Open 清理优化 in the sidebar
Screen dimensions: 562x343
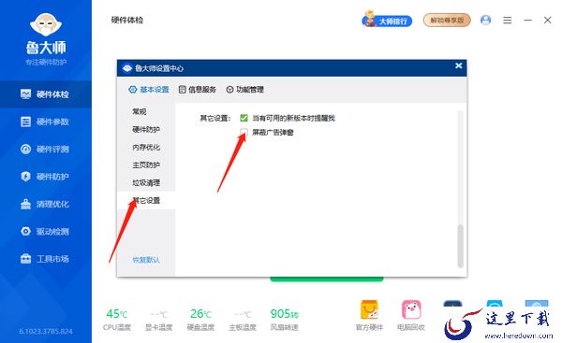(x=46, y=205)
